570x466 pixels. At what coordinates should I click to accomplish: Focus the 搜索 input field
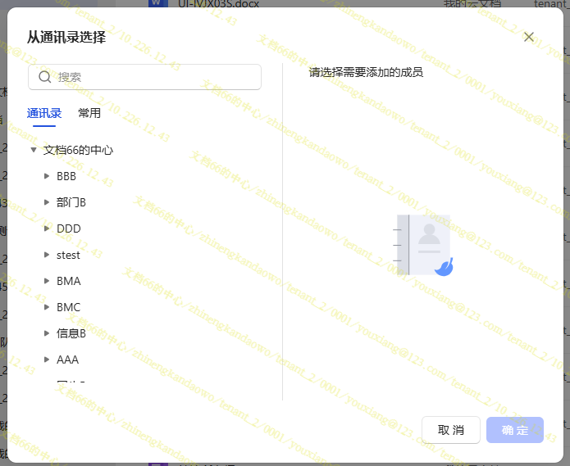pyautogui.click(x=156, y=77)
